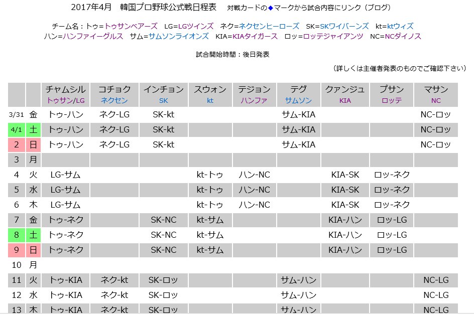This screenshot has height=315, width=474.
Task: Select the green 4/1 date cell
Action: coord(17,129)
